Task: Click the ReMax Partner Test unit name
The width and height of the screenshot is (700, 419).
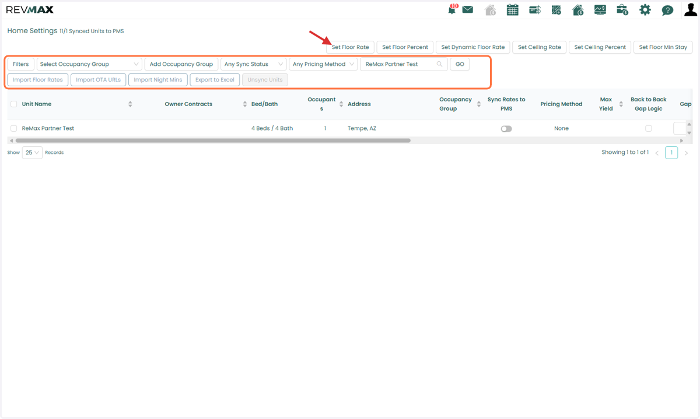Action: (x=48, y=128)
